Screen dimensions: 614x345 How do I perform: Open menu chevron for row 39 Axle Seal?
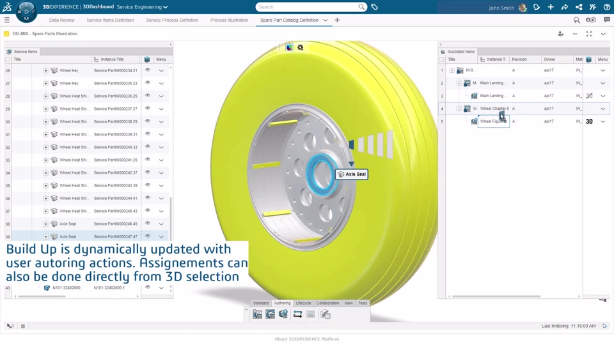click(x=161, y=236)
